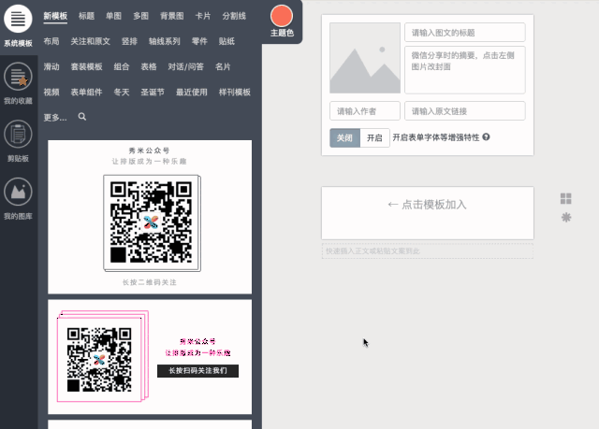Open the 轴线系列 category
The image size is (599, 429).
tap(165, 41)
